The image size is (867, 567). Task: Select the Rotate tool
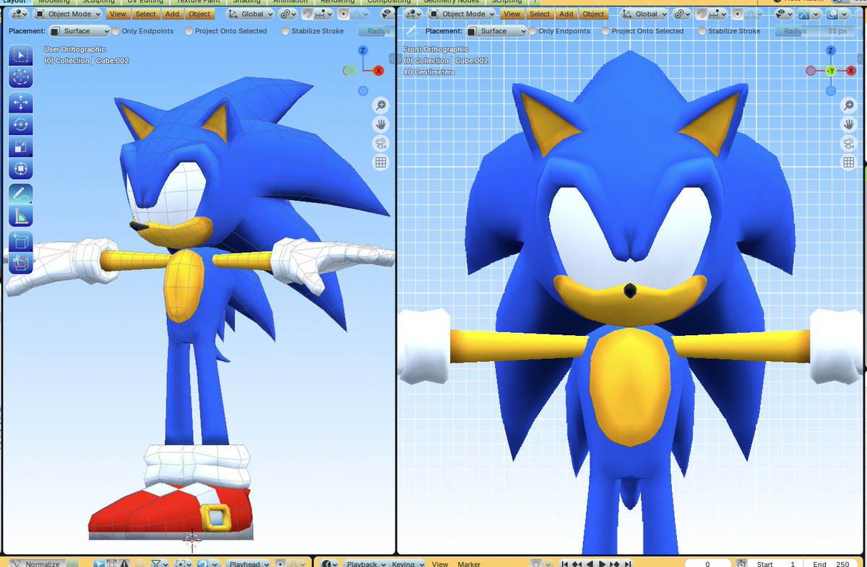tap(20, 125)
